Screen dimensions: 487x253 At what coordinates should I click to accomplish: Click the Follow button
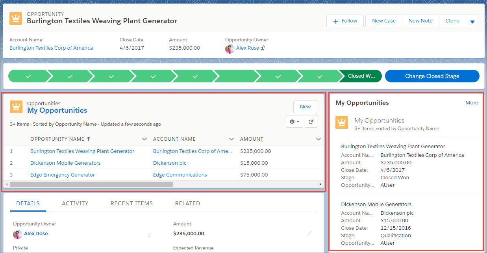coord(345,21)
